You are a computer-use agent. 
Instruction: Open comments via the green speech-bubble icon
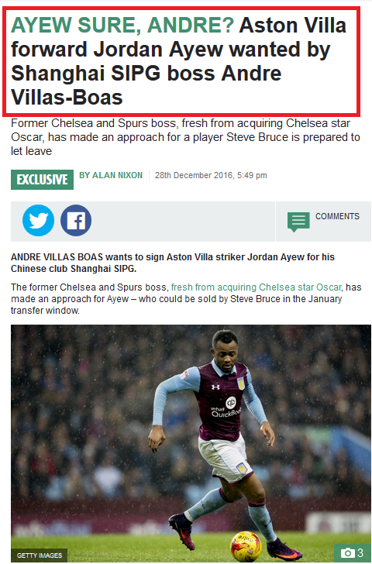tap(298, 222)
